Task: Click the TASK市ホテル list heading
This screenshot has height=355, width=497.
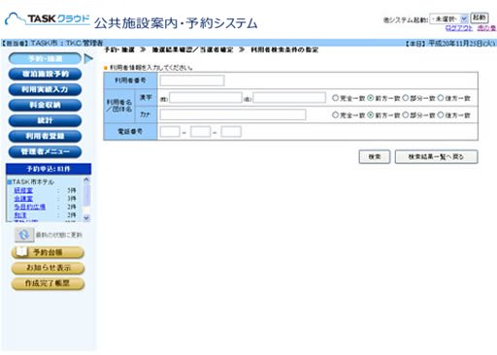Action: pos(33,182)
